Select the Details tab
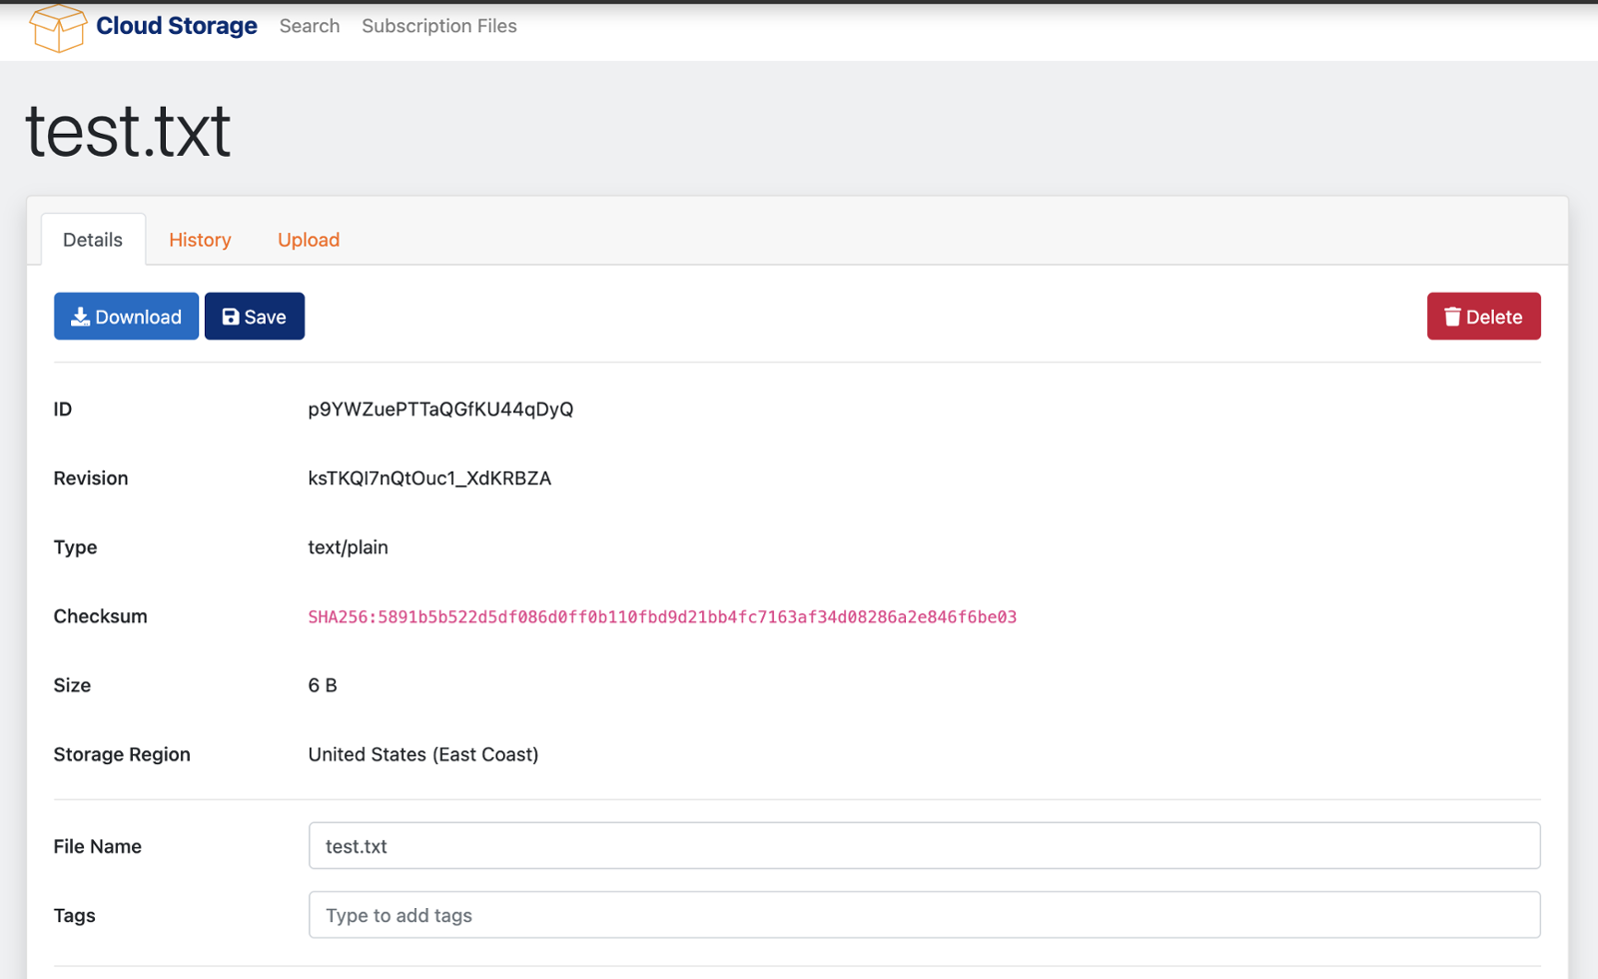Viewport: 1598px width, 979px height. pos(93,240)
